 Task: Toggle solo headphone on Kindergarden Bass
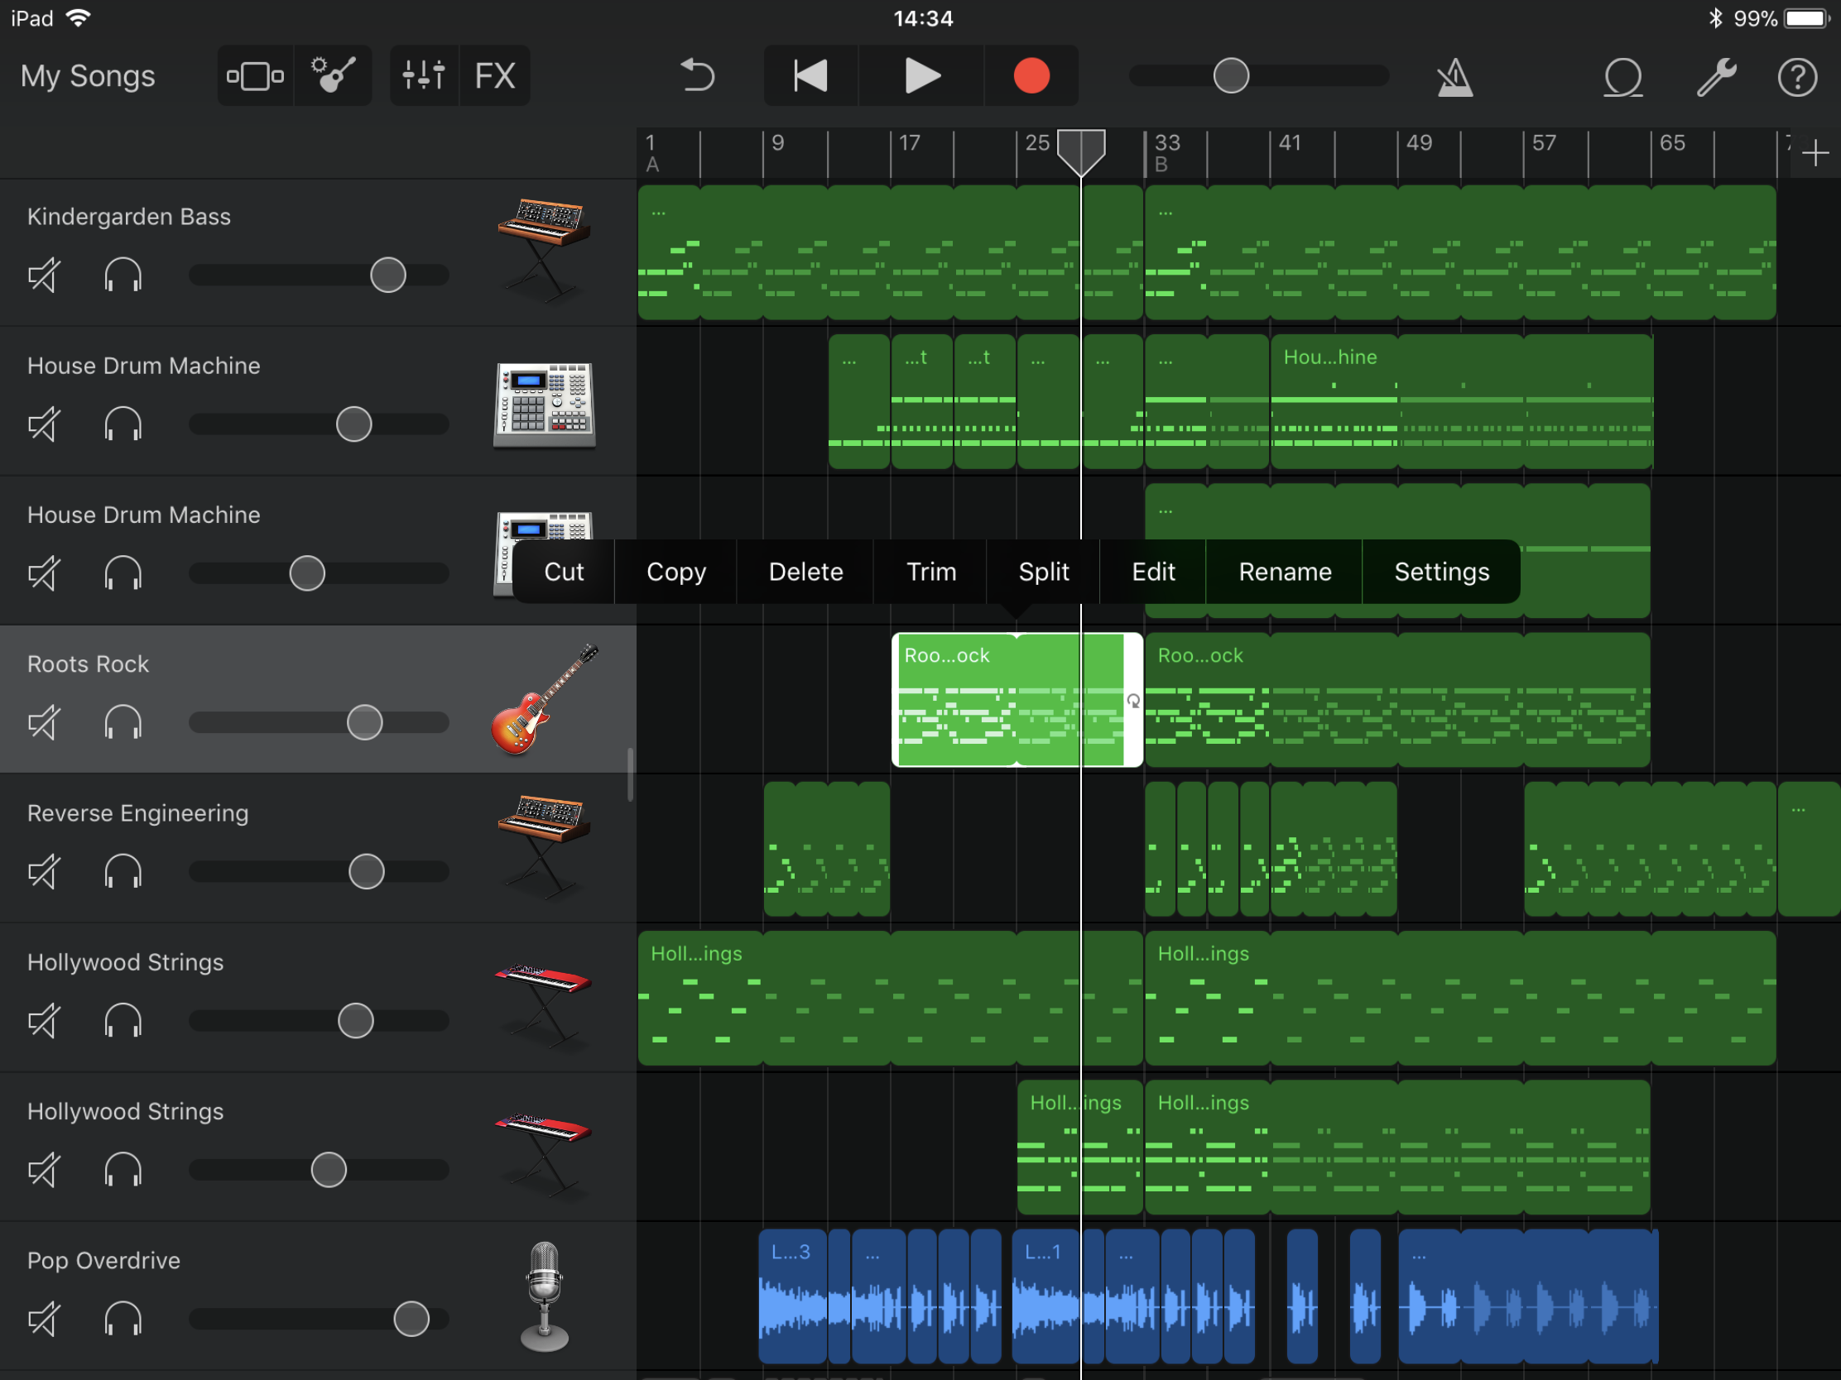(125, 274)
